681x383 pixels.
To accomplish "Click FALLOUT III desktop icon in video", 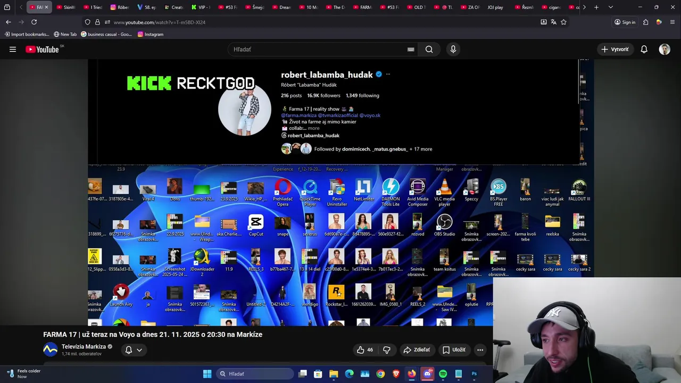I will coord(579,190).
